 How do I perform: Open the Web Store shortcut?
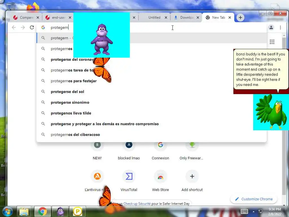click(160, 181)
